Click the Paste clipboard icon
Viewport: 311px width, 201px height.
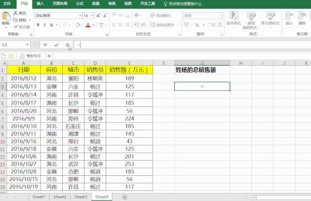[5, 18]
